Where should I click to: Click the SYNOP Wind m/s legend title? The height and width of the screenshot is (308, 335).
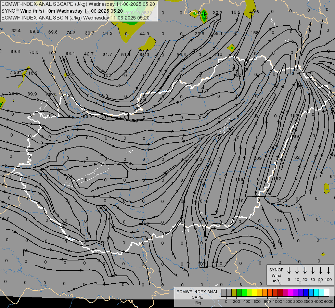(276, 275)
